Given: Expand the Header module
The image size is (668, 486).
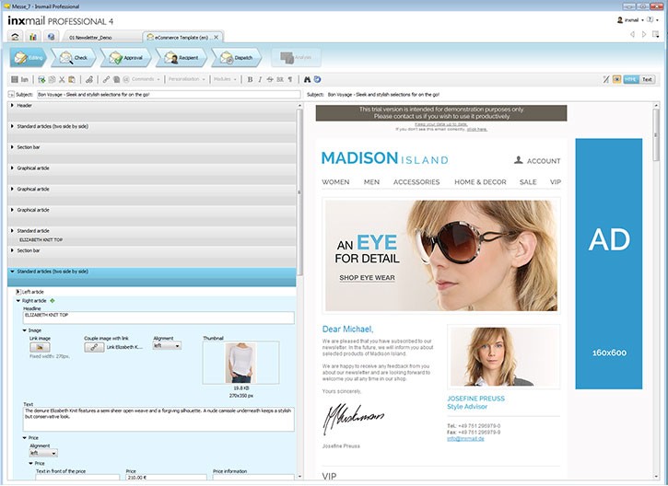Looking at the screenshot, I should (x=12, y=105).
